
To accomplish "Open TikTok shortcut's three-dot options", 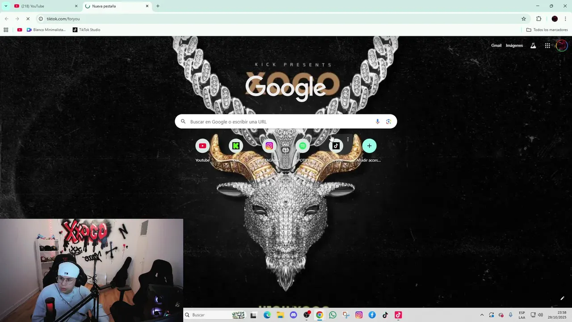I will [348, 140].
